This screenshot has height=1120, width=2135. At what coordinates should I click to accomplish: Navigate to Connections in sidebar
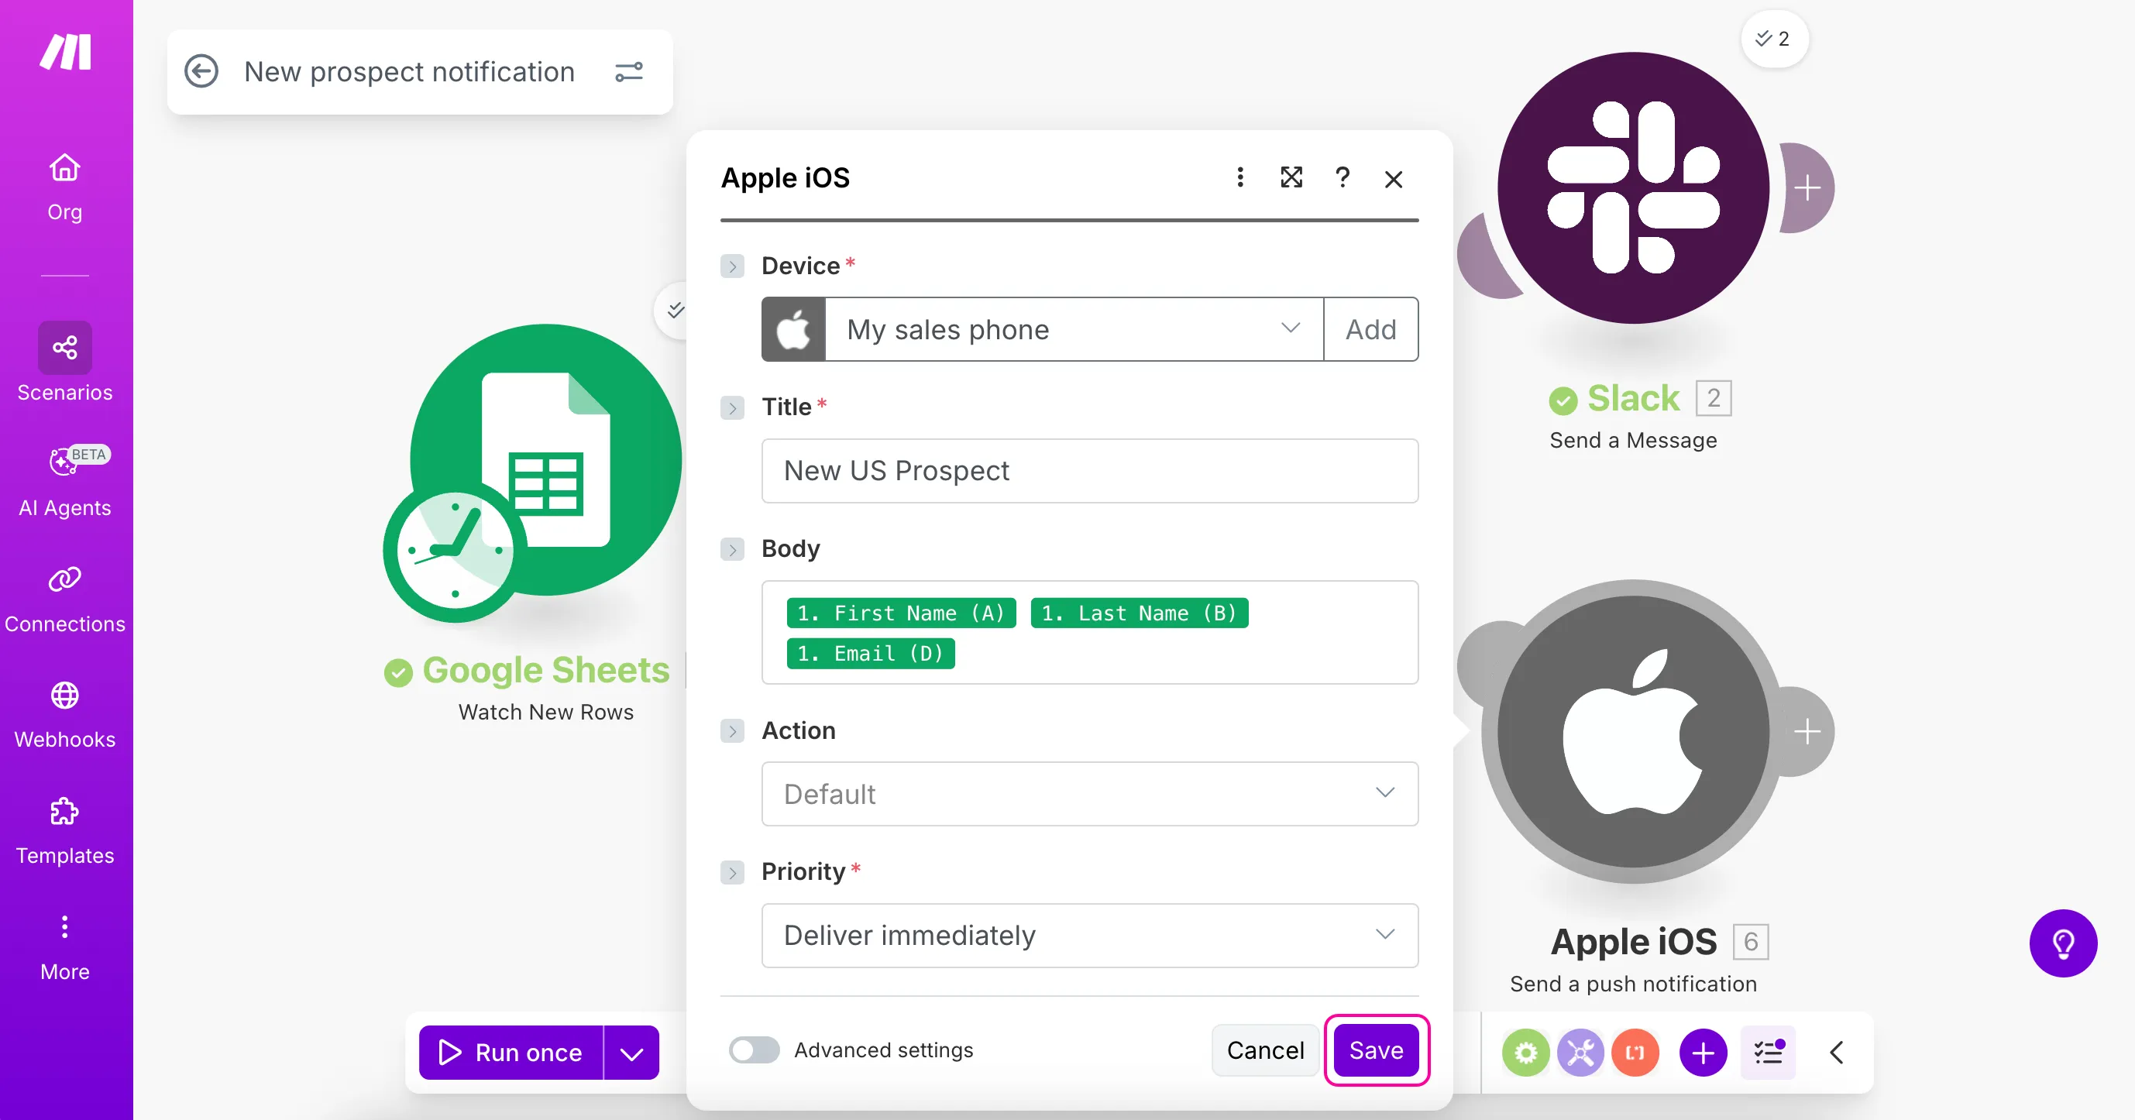(64, 600)
